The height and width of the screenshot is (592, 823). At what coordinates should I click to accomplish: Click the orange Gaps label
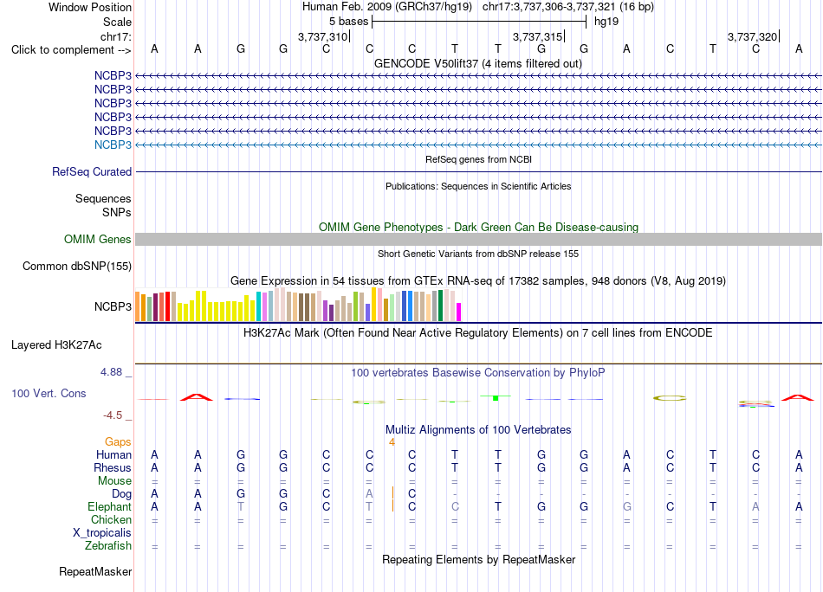coord(118,441)
